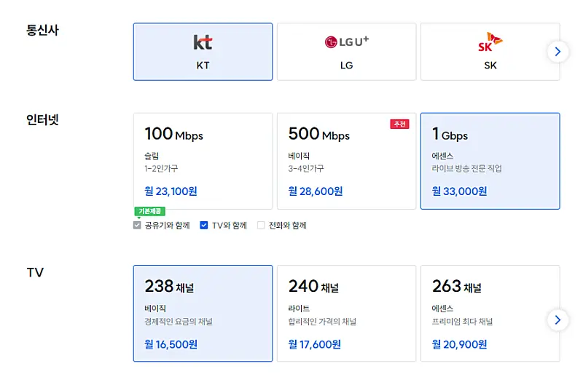Select the LG carrier label
Image resolution: width=583 pixels, height=377 pixels.
click(x=346, y=66)
